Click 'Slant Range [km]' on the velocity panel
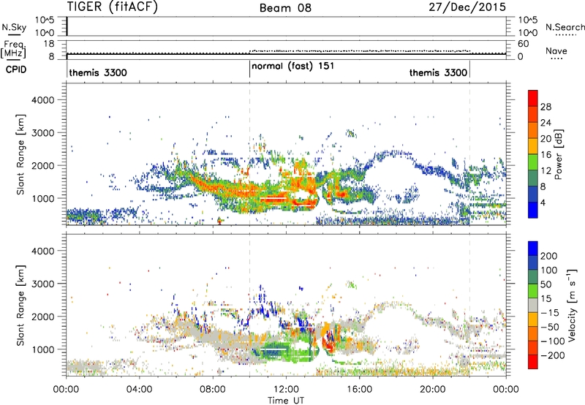585x405 pixels. [20, 306]
